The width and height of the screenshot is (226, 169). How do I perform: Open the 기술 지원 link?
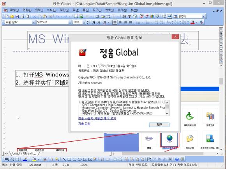pyautogui.click(x=84, y=124)
